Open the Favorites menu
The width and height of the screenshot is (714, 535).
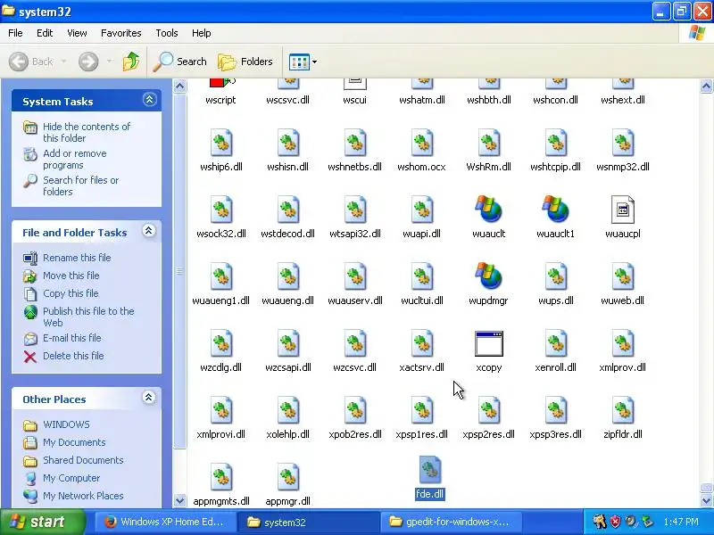coord(121,33)
